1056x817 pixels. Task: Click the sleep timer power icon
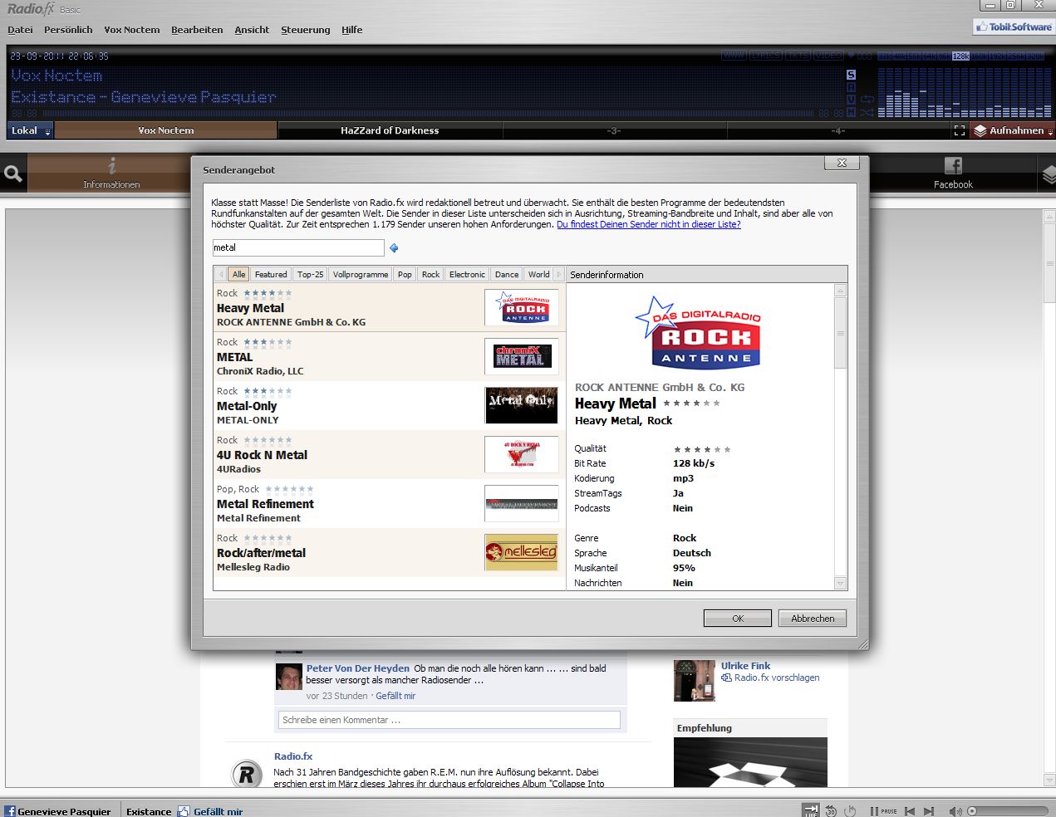850,810
